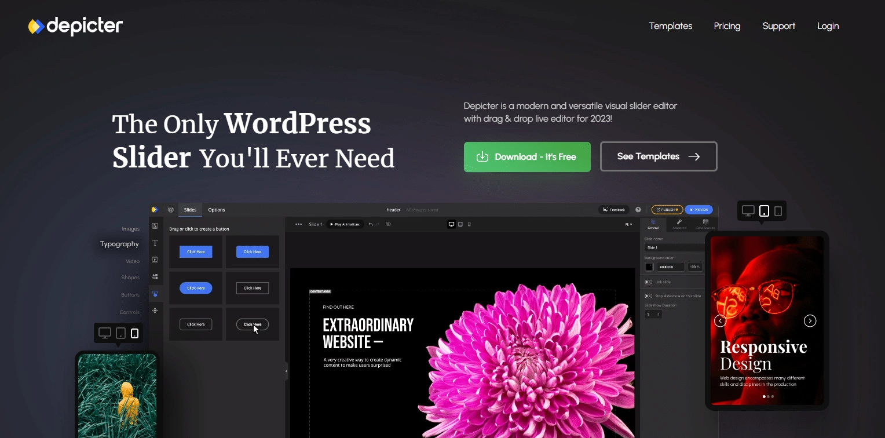Open the three-dots slide menu
The image size is (885, 438).
[x=298, y=224]
